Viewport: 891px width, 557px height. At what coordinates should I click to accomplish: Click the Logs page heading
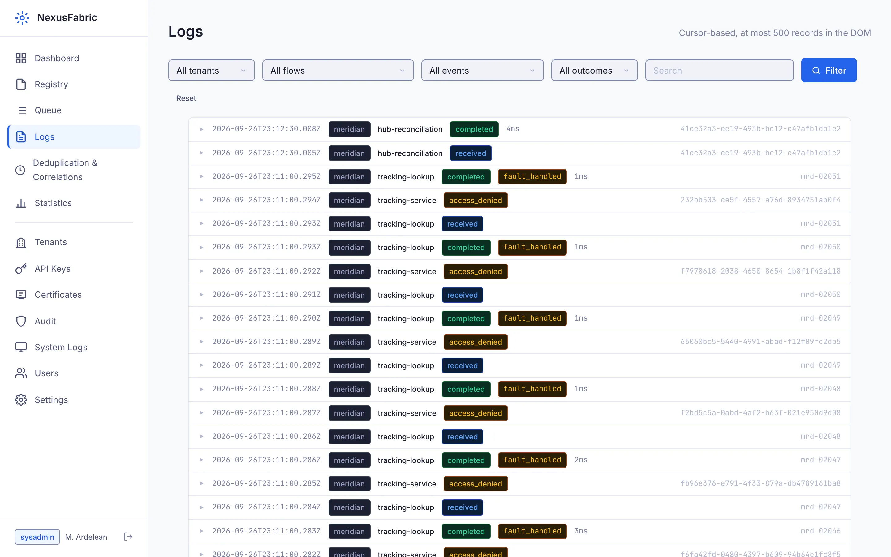[x=186, y=31]
